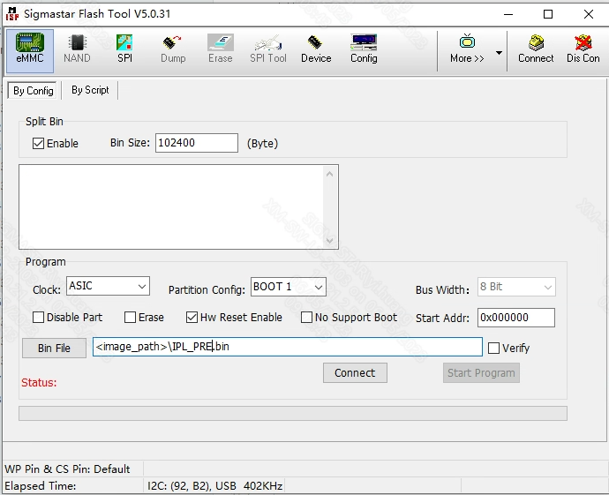Screen dimensions: 609x495
Task: Click the Start Addr input field
Action: (516, 318)
